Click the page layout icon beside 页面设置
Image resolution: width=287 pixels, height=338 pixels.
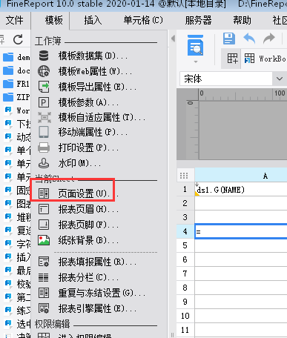pyautogui.click(x=44, y=193)
